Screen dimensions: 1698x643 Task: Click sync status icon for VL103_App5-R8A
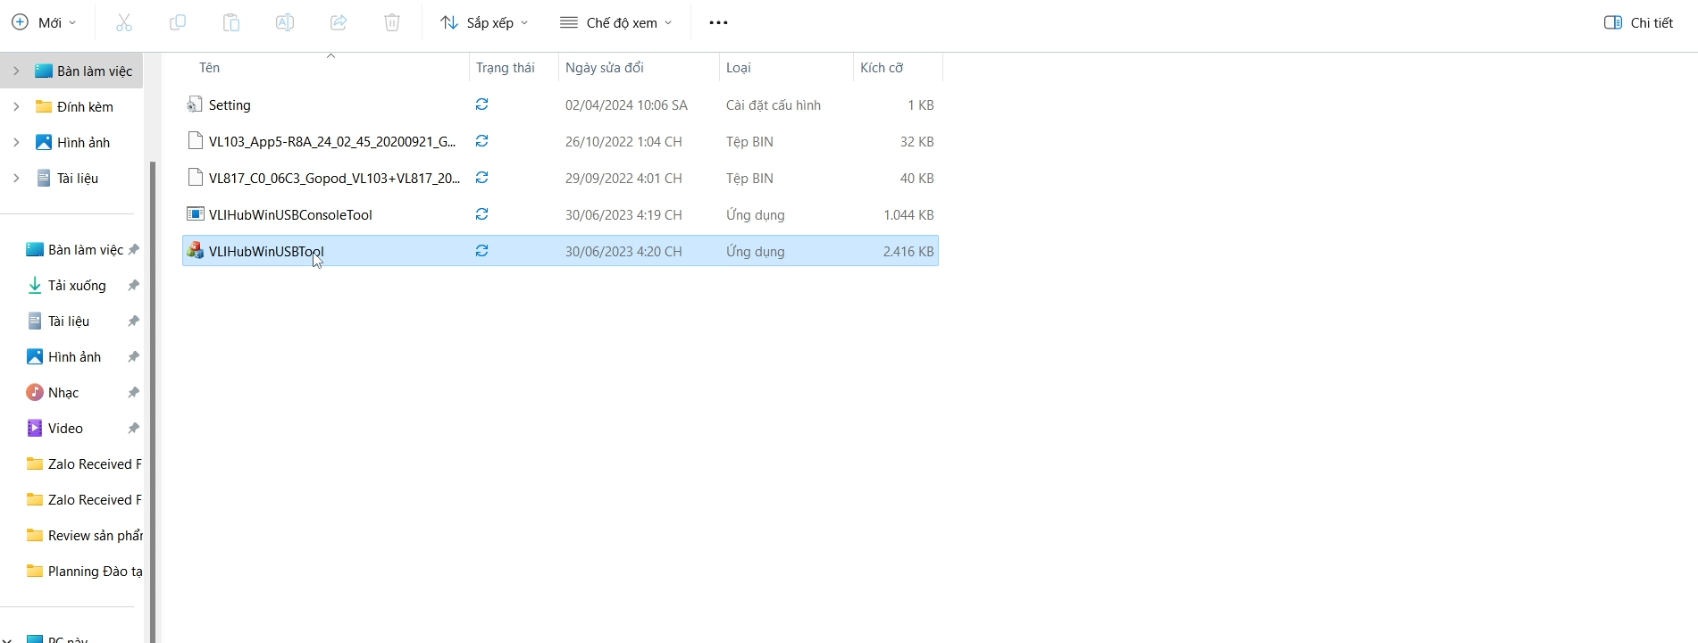click(x=481, y=141)
